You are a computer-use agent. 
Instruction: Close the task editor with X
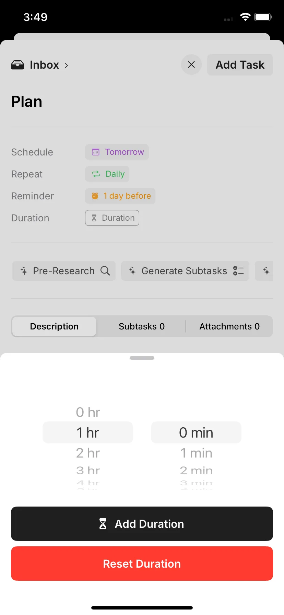pyautogui.click(x=191, y=65)
